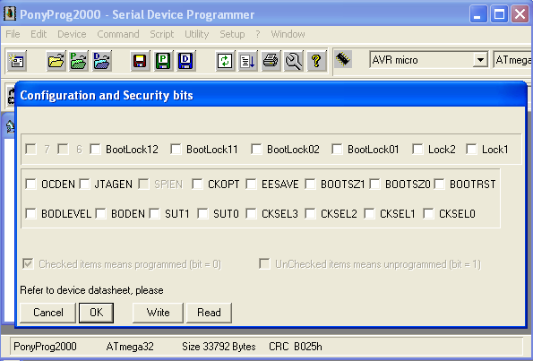The image size is (533, 361).
Task: Click the Write button
Action: click(x=158, y=313)
